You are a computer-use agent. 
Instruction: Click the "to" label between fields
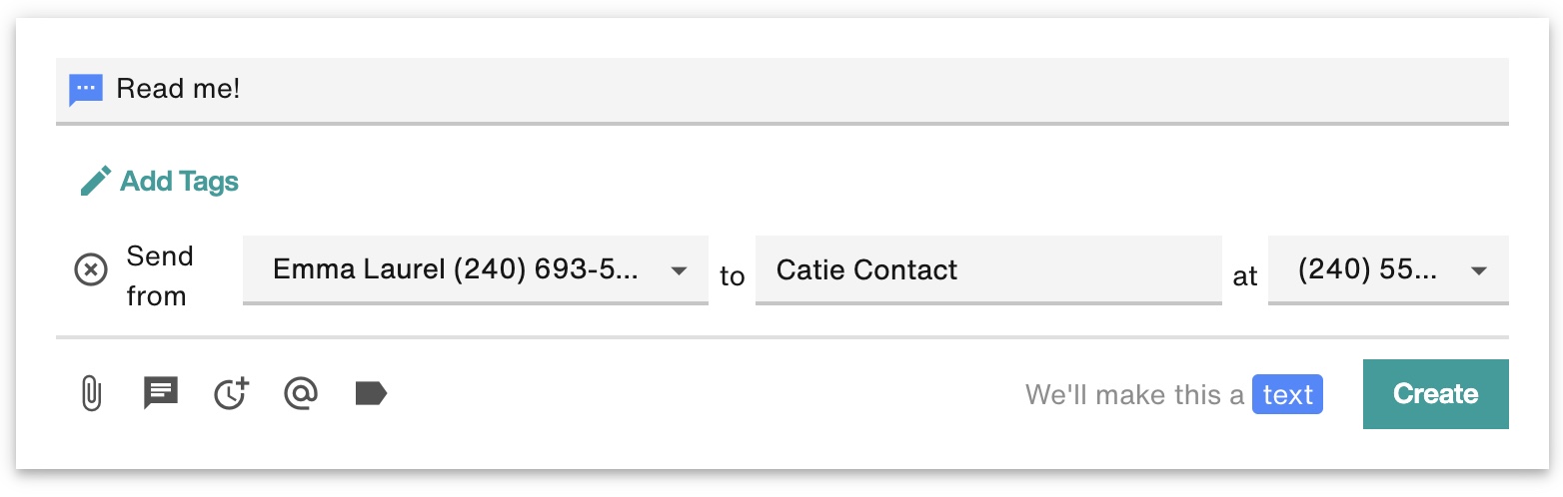733,276
